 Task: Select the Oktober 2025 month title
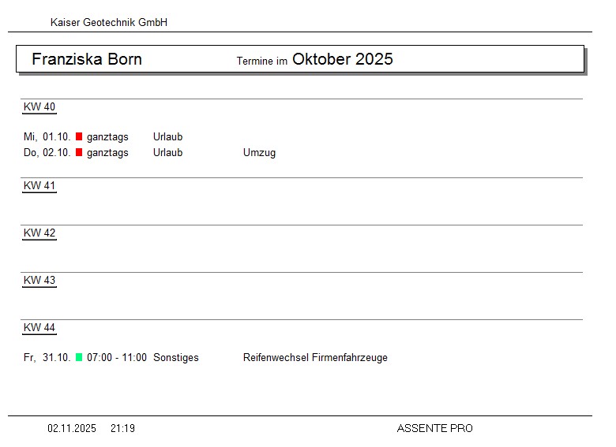click(342, 59)
